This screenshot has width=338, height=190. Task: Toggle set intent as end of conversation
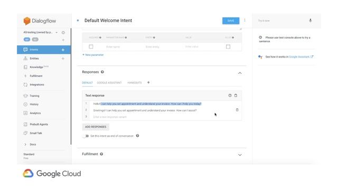pyautogui.click(x=86, y=136)
